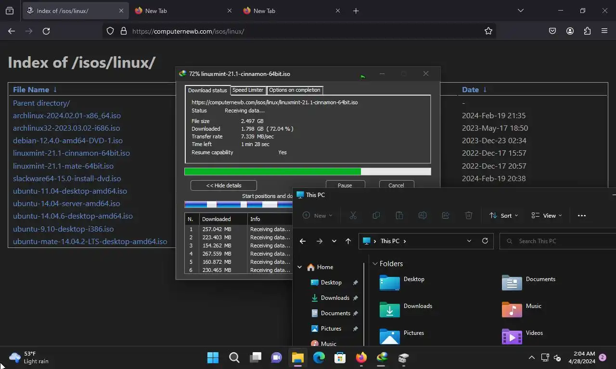Click the segmented connections progress bar
Viewport: 616px width, 369px height.
point(239,205)
